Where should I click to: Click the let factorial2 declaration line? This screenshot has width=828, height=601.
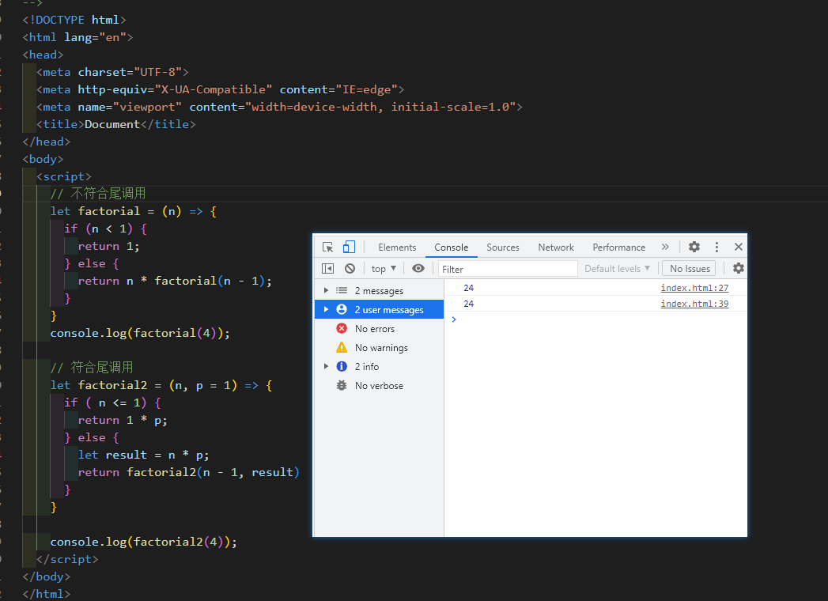[x=161, y=386]
